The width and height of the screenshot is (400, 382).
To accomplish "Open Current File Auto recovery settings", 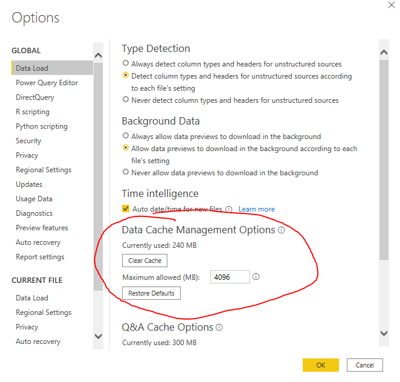I will pyautogui.click(x=38, y=342).
